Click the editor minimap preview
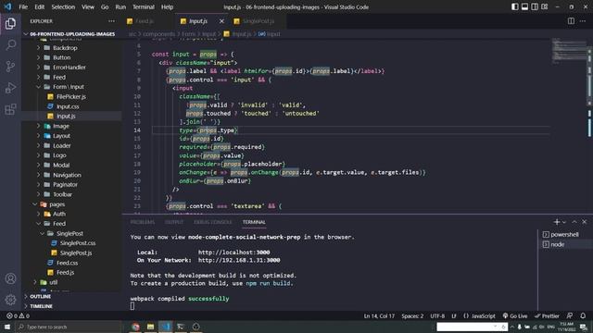Image resolution: width=593 pixels, height=333 pixels. tap(568, 51)
